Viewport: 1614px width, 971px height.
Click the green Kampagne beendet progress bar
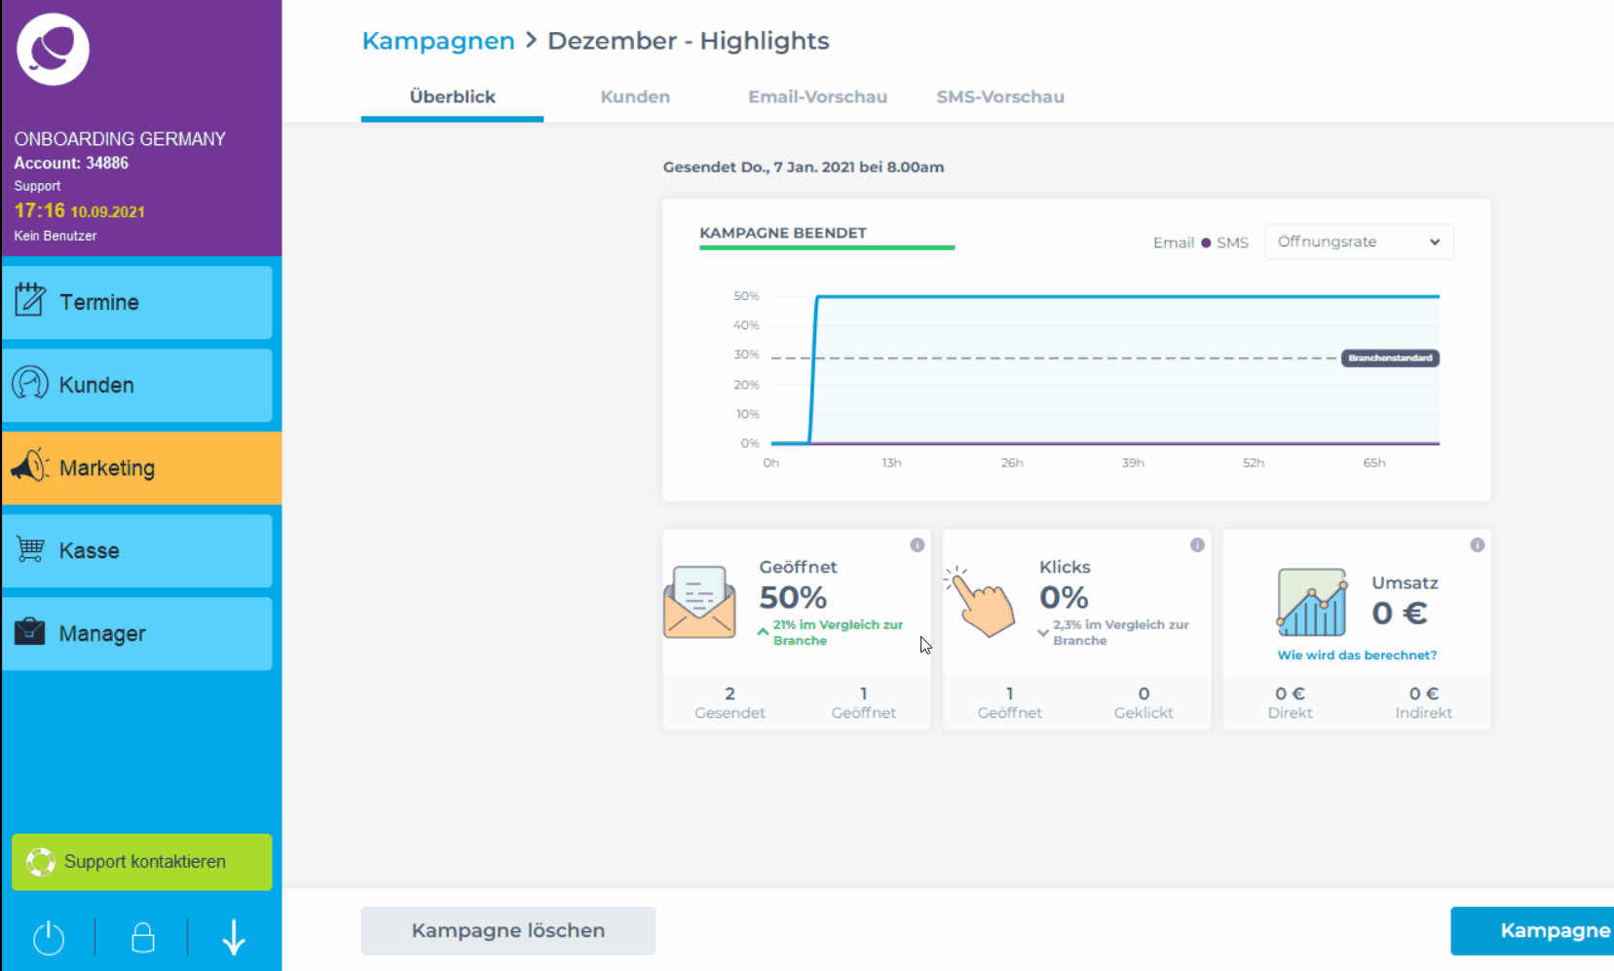[x=827, y=247]
